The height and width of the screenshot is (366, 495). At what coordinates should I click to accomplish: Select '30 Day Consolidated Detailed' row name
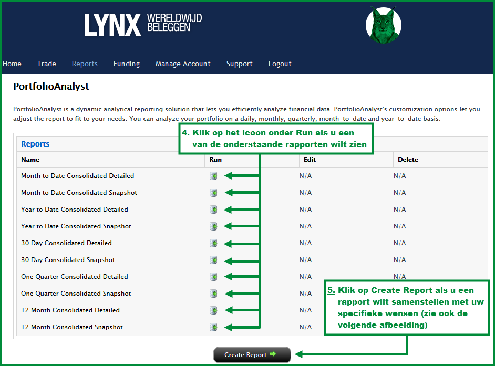[x=66, y=243]
